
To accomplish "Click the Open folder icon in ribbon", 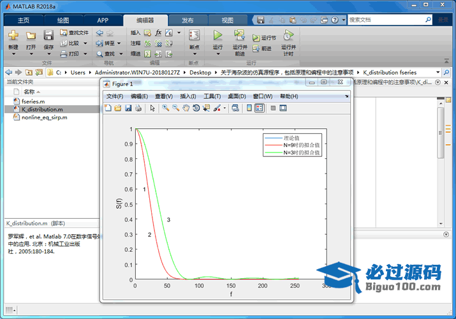I will coord(31,36).
